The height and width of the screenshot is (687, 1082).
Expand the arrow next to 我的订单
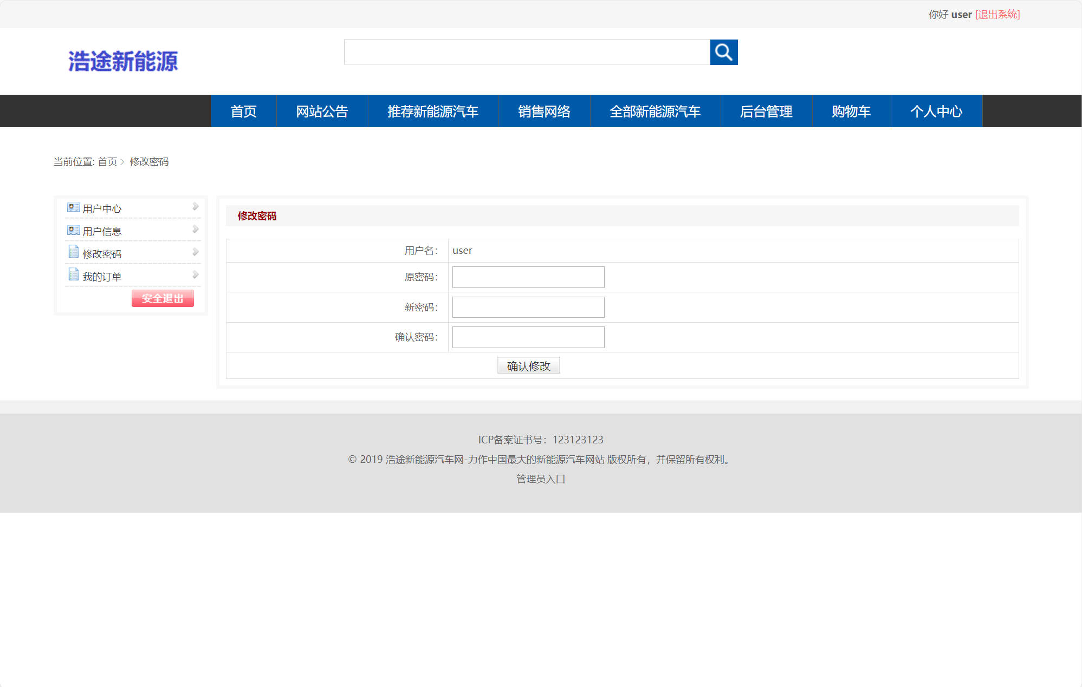tap(195, 274)
